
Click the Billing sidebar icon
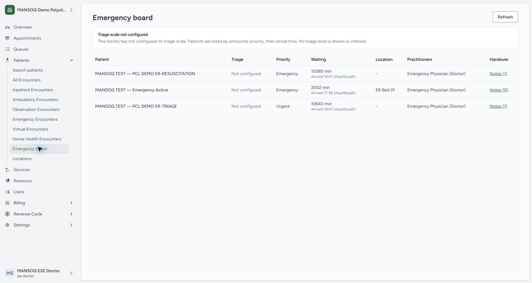(x=7, y=203)
